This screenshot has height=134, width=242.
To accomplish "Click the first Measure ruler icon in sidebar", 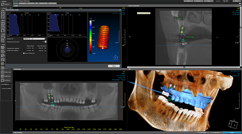I will coord(3,23).
